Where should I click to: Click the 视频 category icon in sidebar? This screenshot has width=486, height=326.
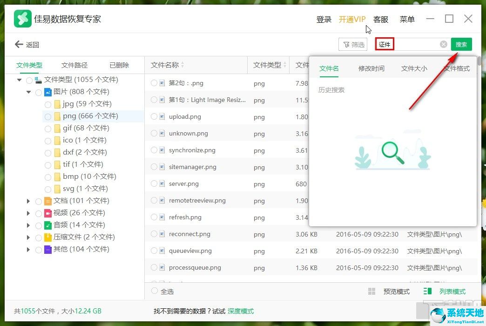coord(48,213)
